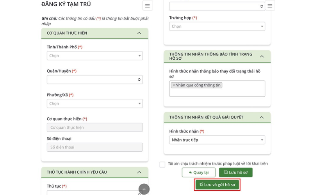Image resolution: width=312 pixels, height=195 pixels.
Task: Remove the 'Nhận qua cổng thông tin' tag
Action: click(x=174, y=85)
